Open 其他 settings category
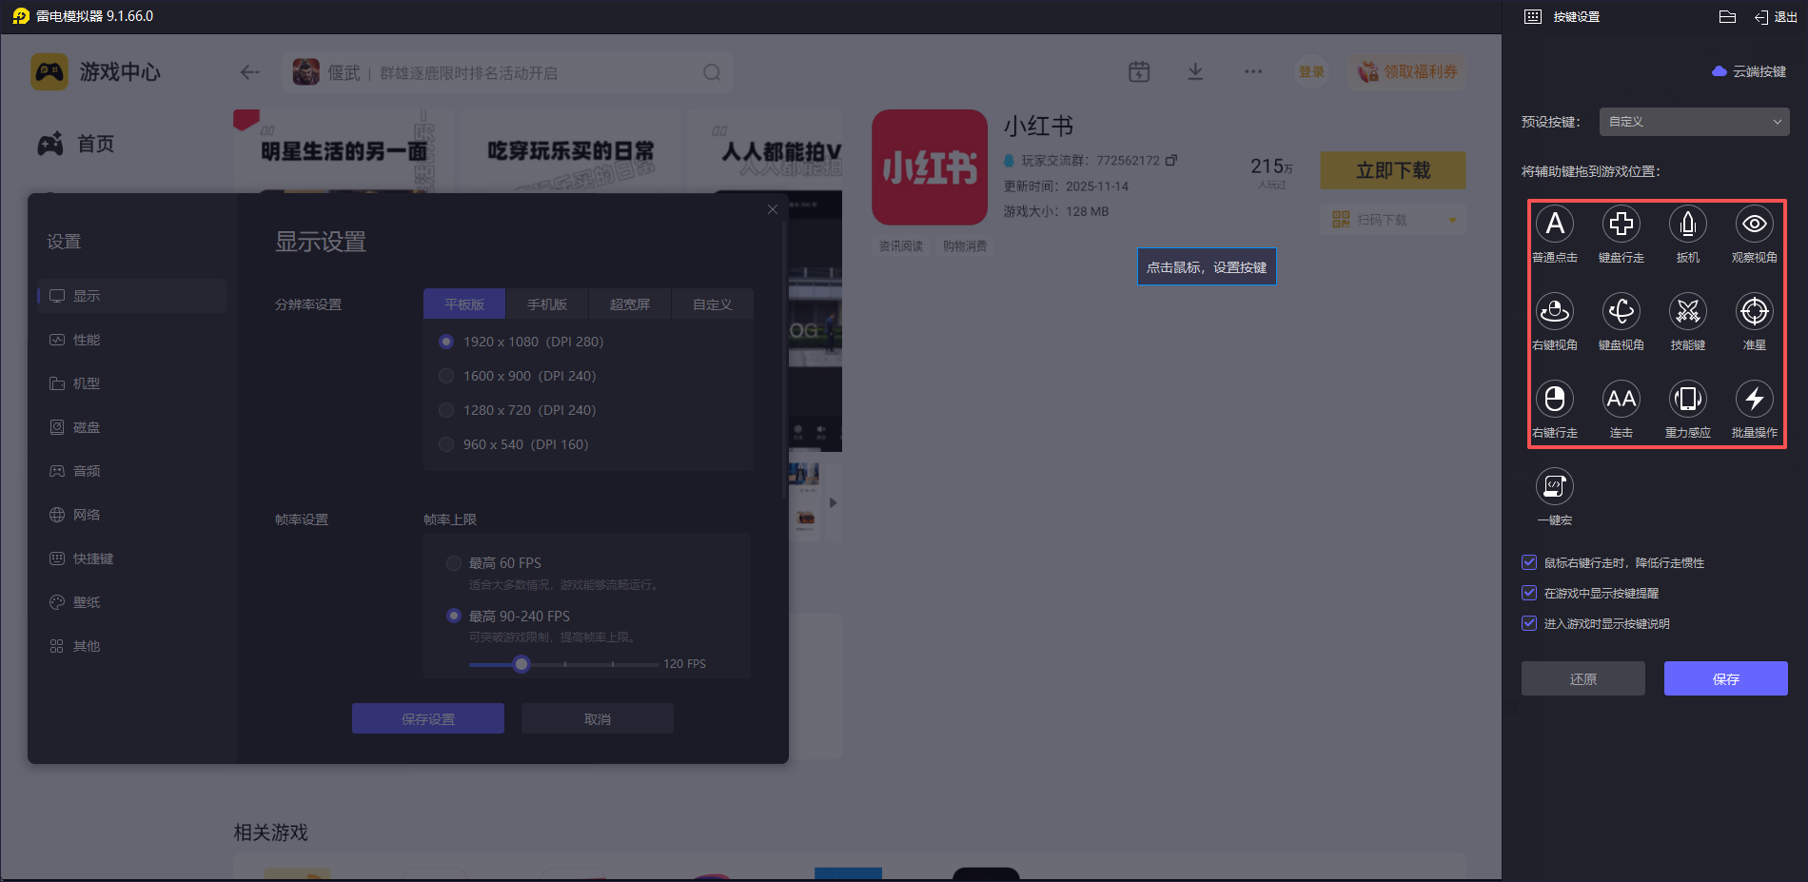The width and height of the screenshot is (1808, 882). [132, 646]
